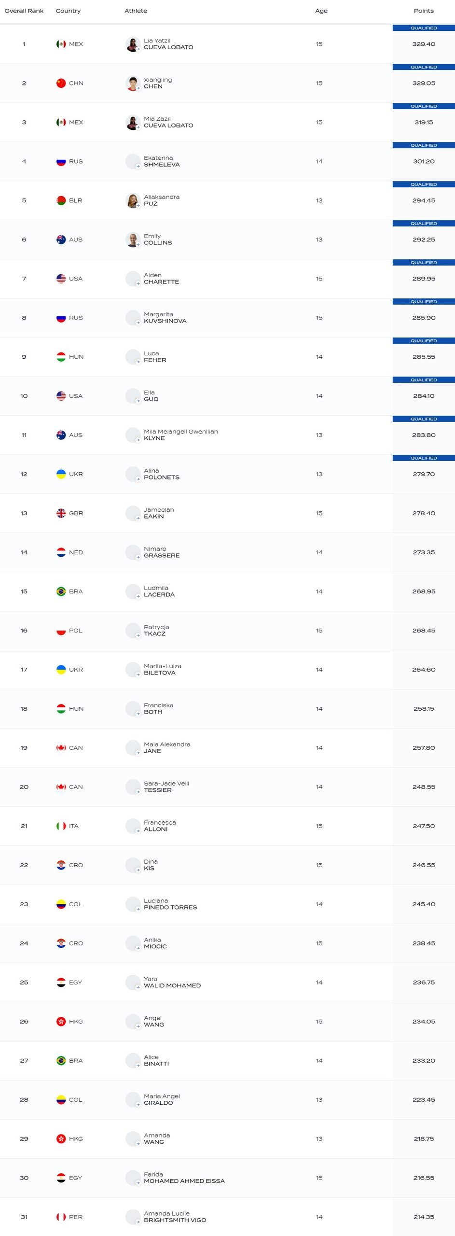The height and width of the screenshot is (1236, 455).
Task: Open Alden CHARETTE's placeholder avatar
Action: coord(133,279)
